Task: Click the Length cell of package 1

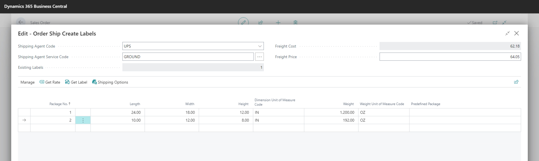Action: [x=118, y=112]
